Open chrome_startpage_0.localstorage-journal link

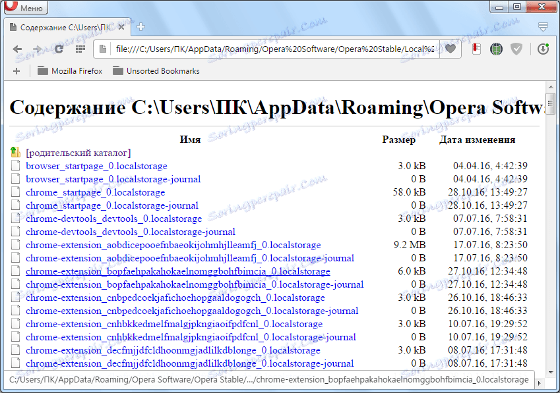pyautogui.click(x=112, y=205)
